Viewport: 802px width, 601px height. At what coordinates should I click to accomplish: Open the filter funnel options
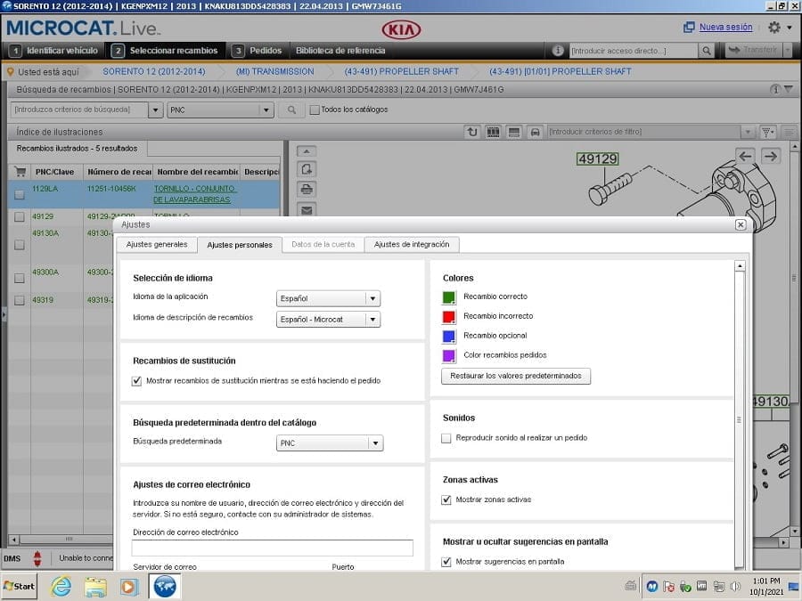point(768,132)
